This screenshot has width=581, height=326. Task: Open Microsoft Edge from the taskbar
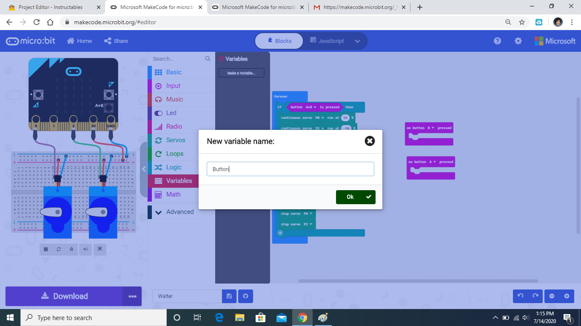click(x=219, y=318)
